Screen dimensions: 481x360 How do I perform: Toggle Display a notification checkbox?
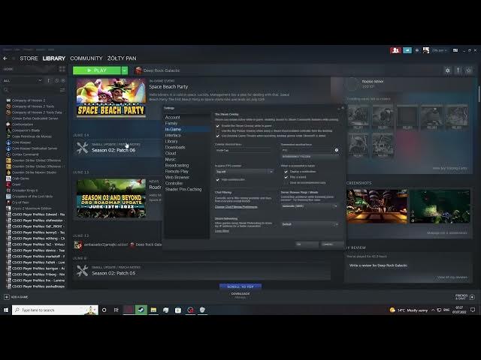pyautogui.click(x=286, y=172)
